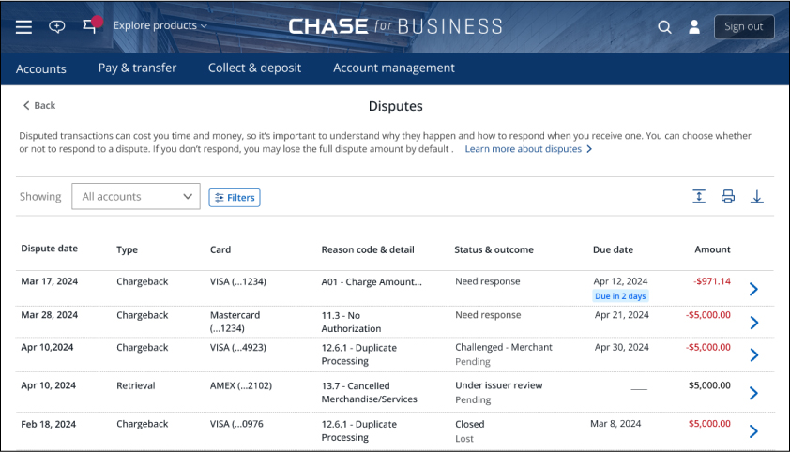Open the search magnifier icon

click(x=664, y=26)
